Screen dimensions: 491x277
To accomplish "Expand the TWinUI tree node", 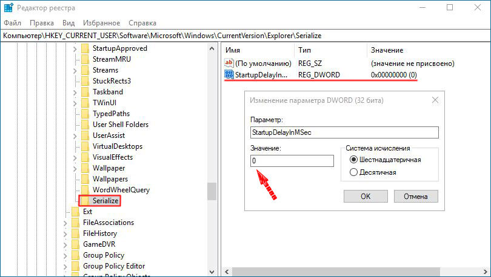I will click(x=75, y=103).
